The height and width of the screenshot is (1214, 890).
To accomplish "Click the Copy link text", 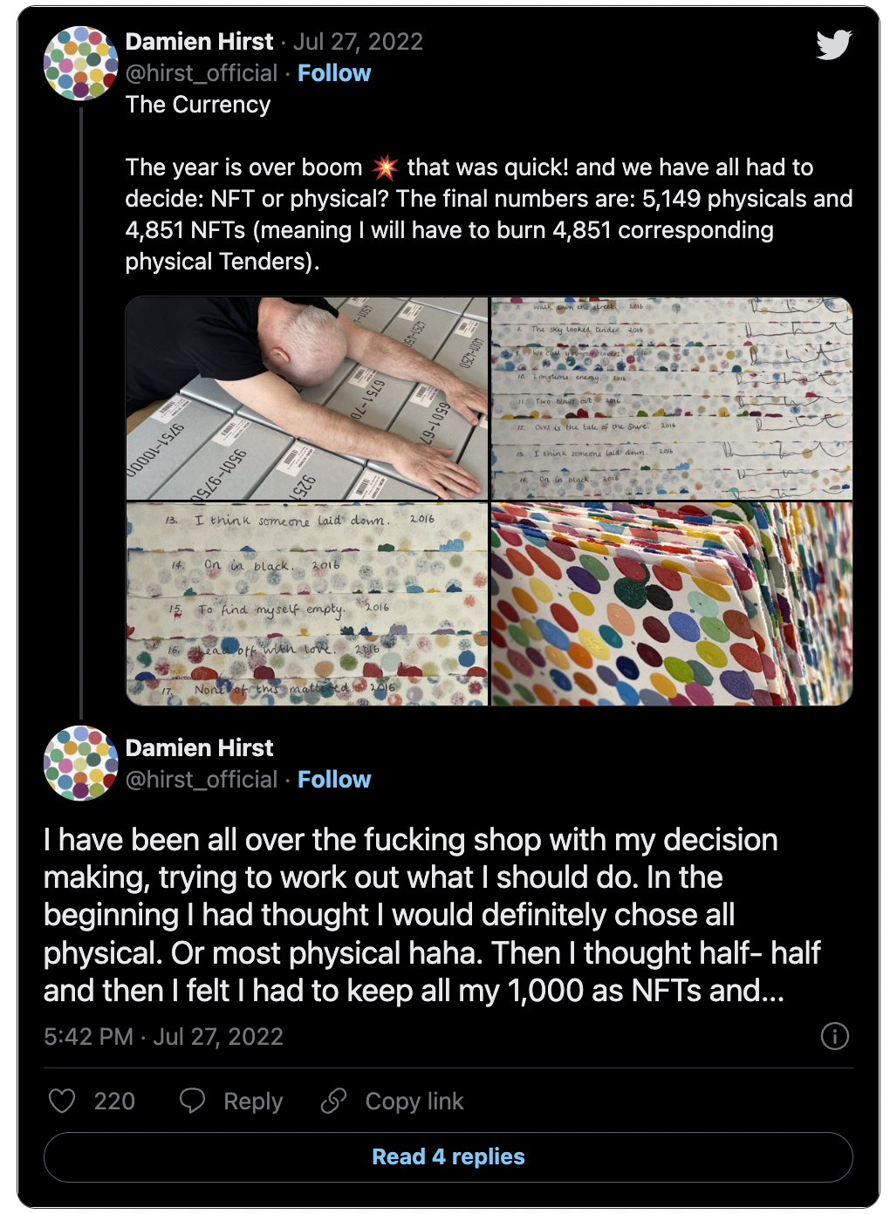I will pyautogui.click(x=414, y=1101).
